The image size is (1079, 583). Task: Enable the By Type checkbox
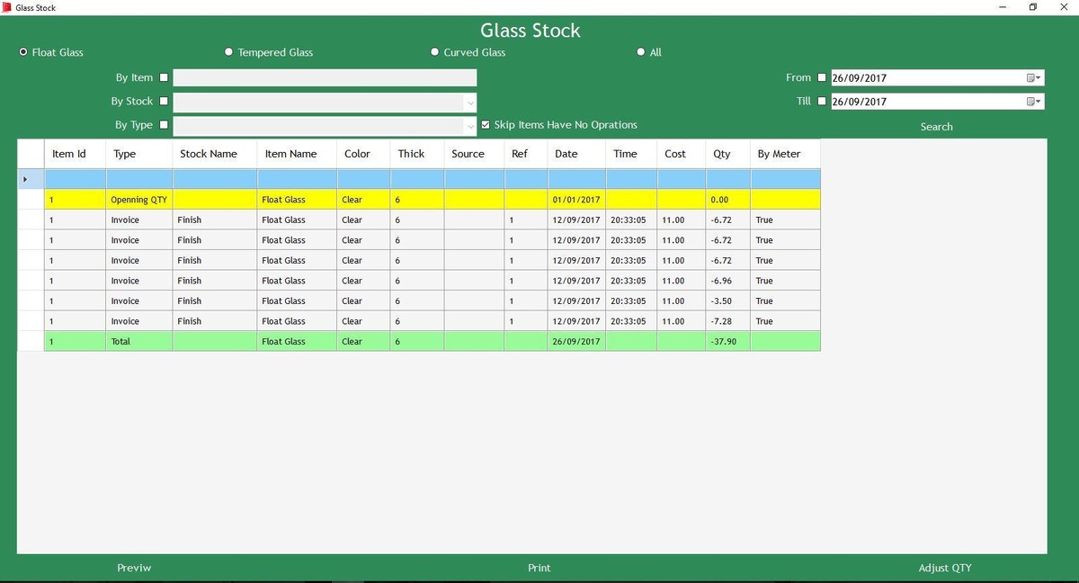coord(164,125)
